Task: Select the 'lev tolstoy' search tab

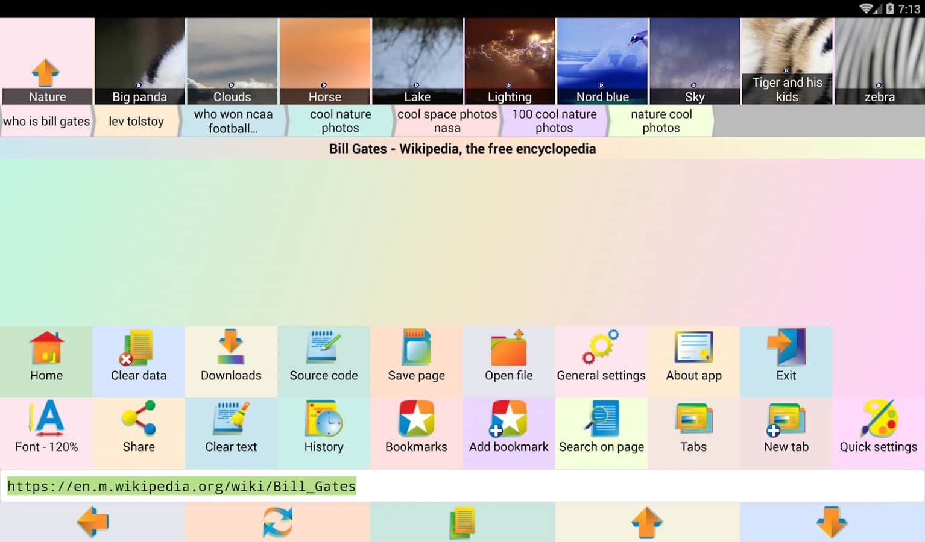Action: click(x=136, y=121)
